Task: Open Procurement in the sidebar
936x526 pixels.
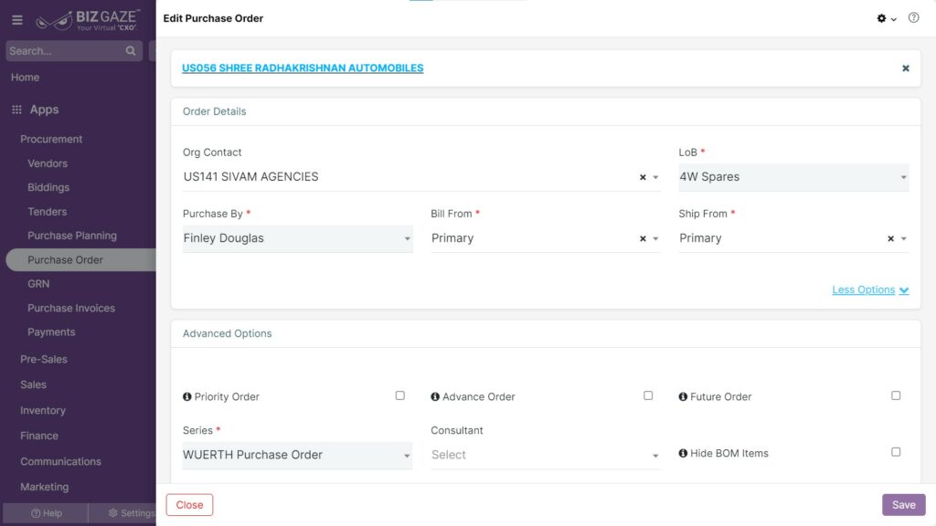Action: 51,139
